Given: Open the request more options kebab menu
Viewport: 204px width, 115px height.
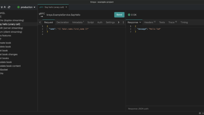Looking at the screenshot, I should pyautogui.click(x=123, y=22).
